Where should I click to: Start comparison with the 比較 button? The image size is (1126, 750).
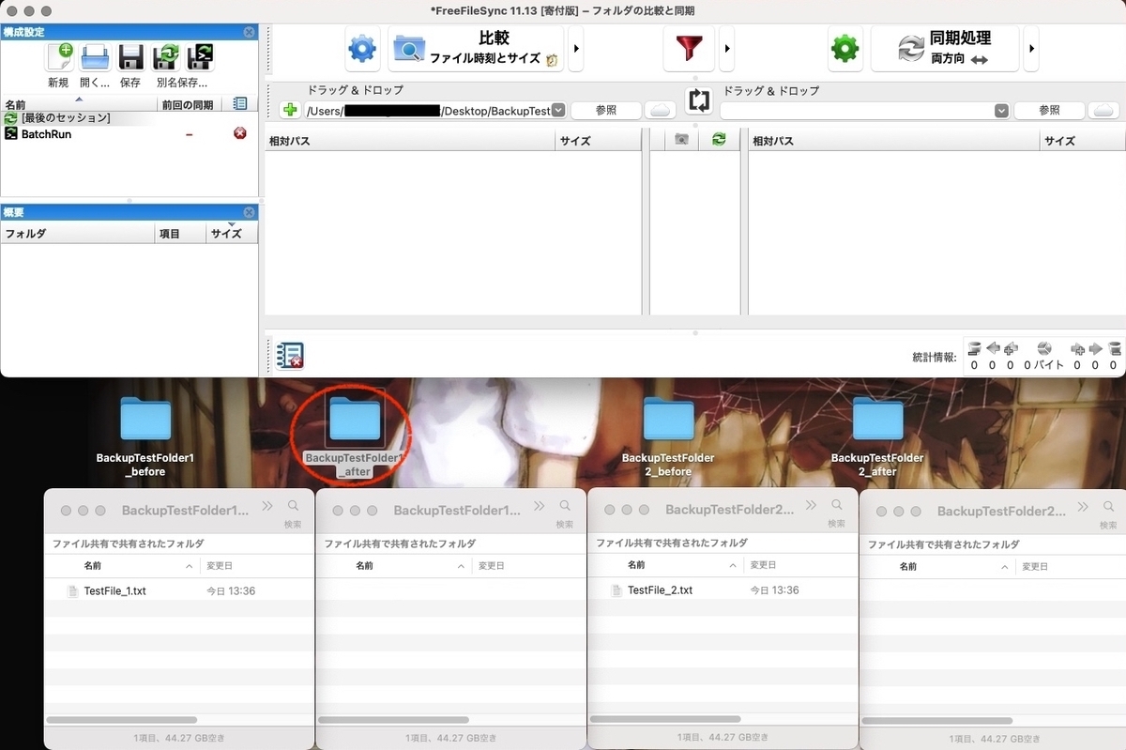(x=476, y=49)
